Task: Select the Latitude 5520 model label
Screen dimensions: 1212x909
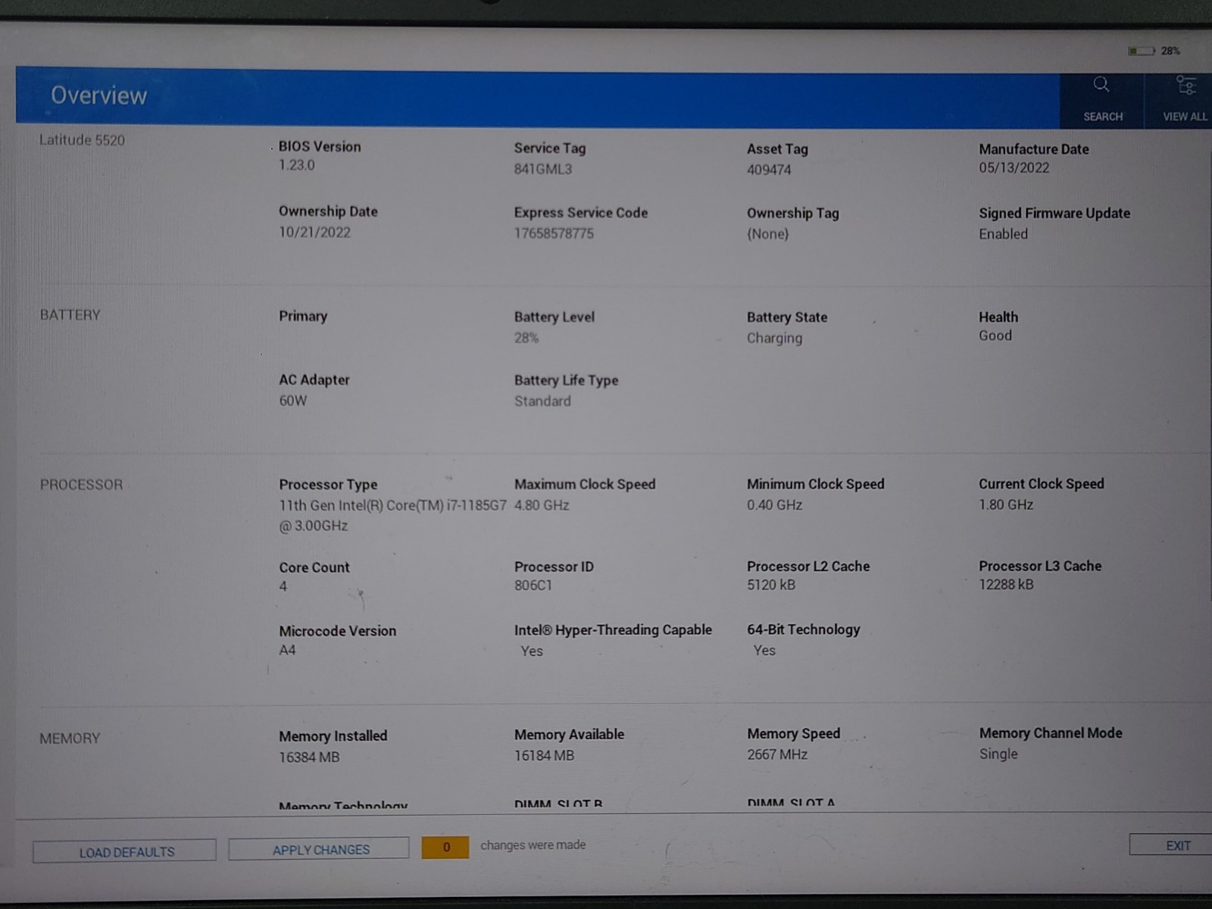Action: coord(82,140)
